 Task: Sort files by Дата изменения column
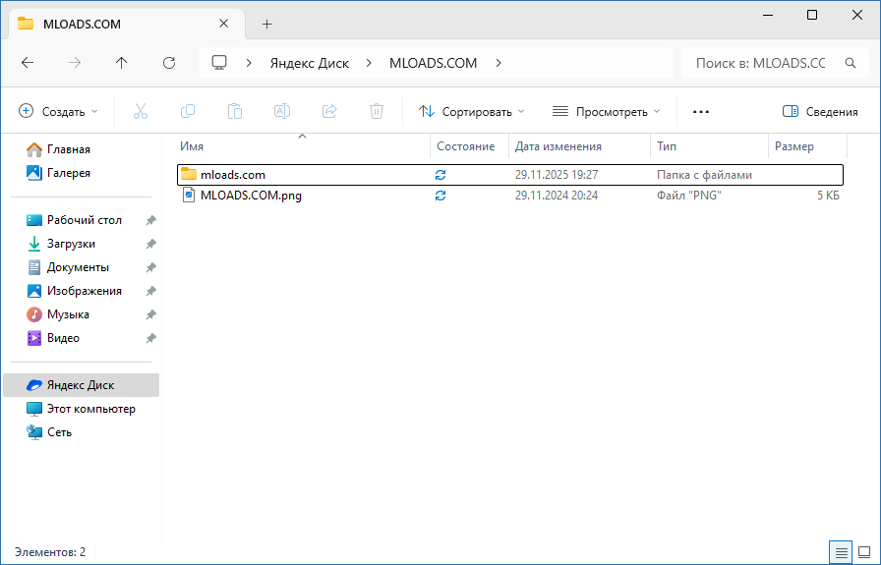[x=558, y=146]
